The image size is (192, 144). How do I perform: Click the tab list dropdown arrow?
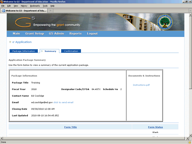tap(190, 11)
